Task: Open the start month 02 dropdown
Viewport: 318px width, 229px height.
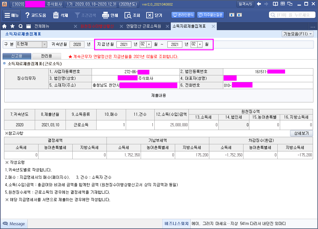Action: (x=149, y=44)
